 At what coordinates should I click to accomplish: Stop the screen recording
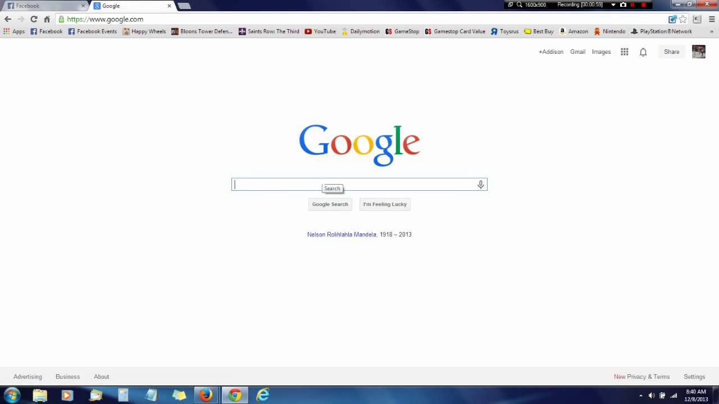pyautogui.click(x=644, y=4)
